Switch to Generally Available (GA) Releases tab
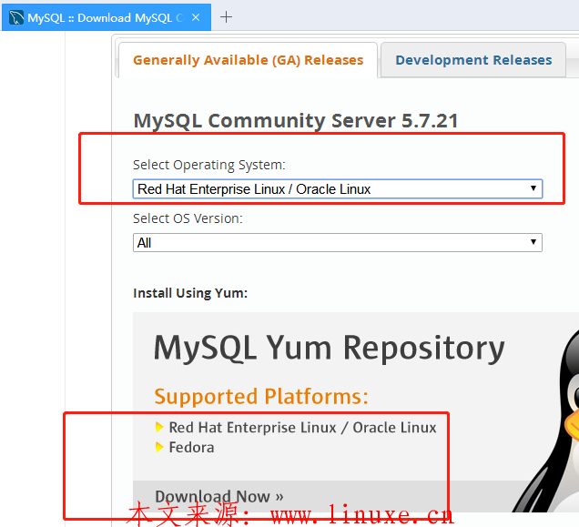Viewport: 579px width, 527px height. click(x=249, y=60)
